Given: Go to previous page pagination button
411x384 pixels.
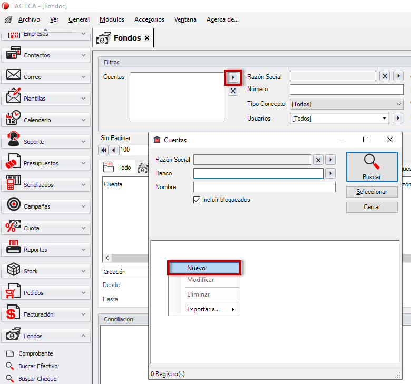Looking at the screenshot, I should click(x=113, y=150).
